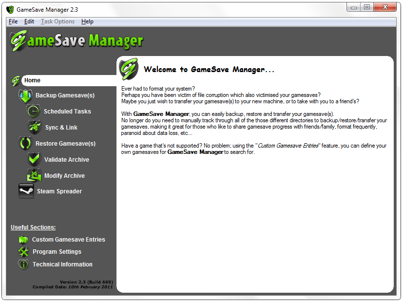Minimize the GameSave Manager window
Viewport: 403px width, 301px height.
pyautogui.click(x=354, y=7)
